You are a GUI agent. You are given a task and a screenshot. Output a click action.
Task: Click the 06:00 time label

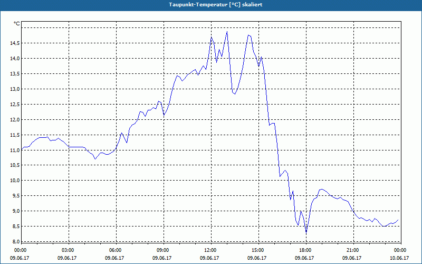coord(116,250)
